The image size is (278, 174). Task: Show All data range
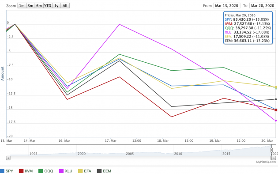[65, 6]
